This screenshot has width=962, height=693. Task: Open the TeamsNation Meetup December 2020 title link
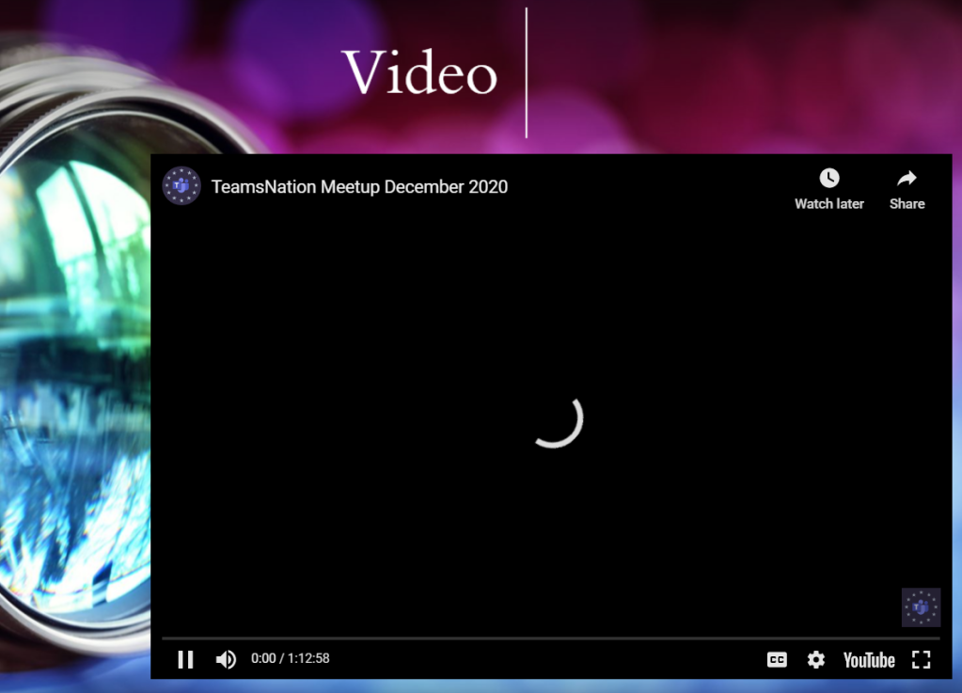(x=359, y=187)
